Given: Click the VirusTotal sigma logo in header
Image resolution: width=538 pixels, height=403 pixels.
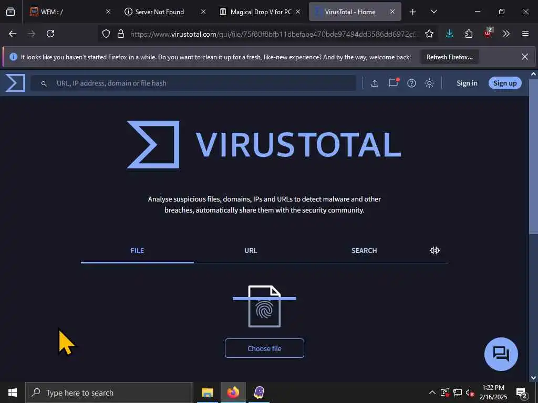Looking at the screenshot, I should pos(15,83).
